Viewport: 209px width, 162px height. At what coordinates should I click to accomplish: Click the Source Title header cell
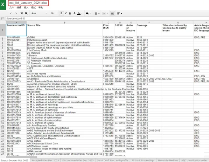(x=64, y=30)
